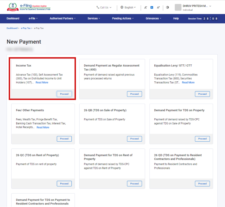Read More under the Income Tax card
Viewport: 225px width, 207px height.
42,83
